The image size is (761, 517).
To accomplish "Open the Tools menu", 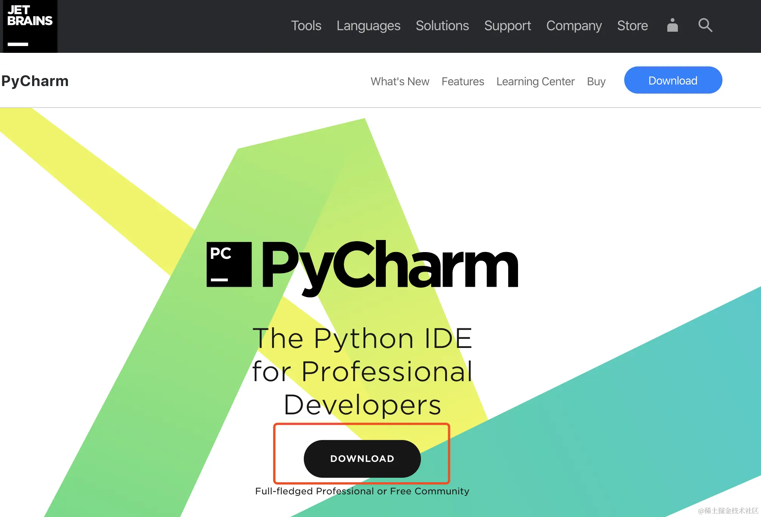I will point(306,26).
